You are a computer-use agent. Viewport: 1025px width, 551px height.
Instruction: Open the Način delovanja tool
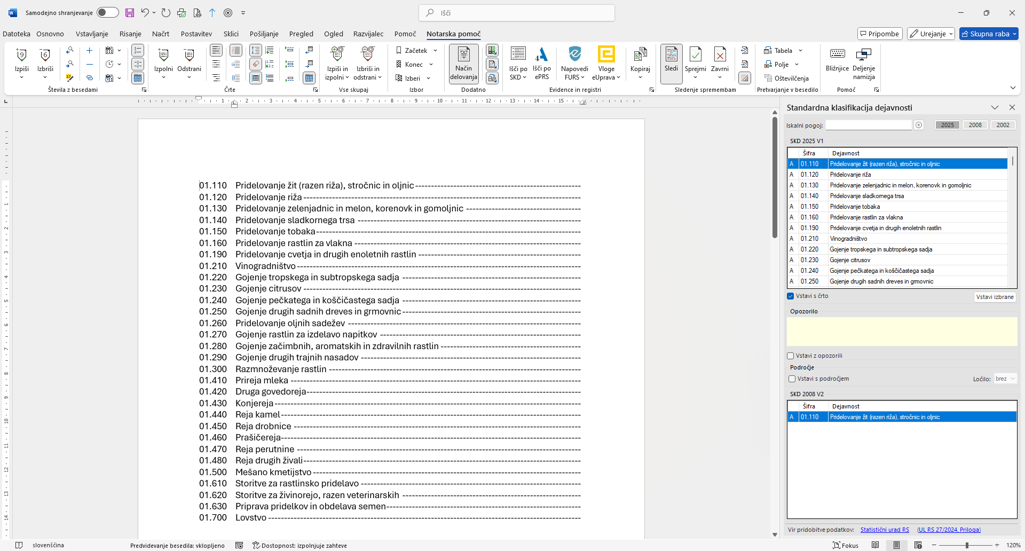(x=463, y=64)
